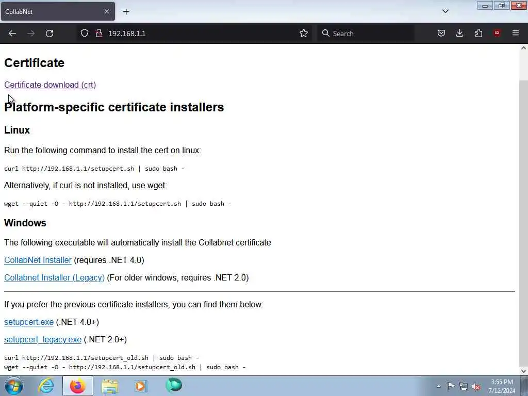Viewport: 528px width, 396px height.
Task: Download the CollabNet Installer link
Action: (x=38, y=260)
